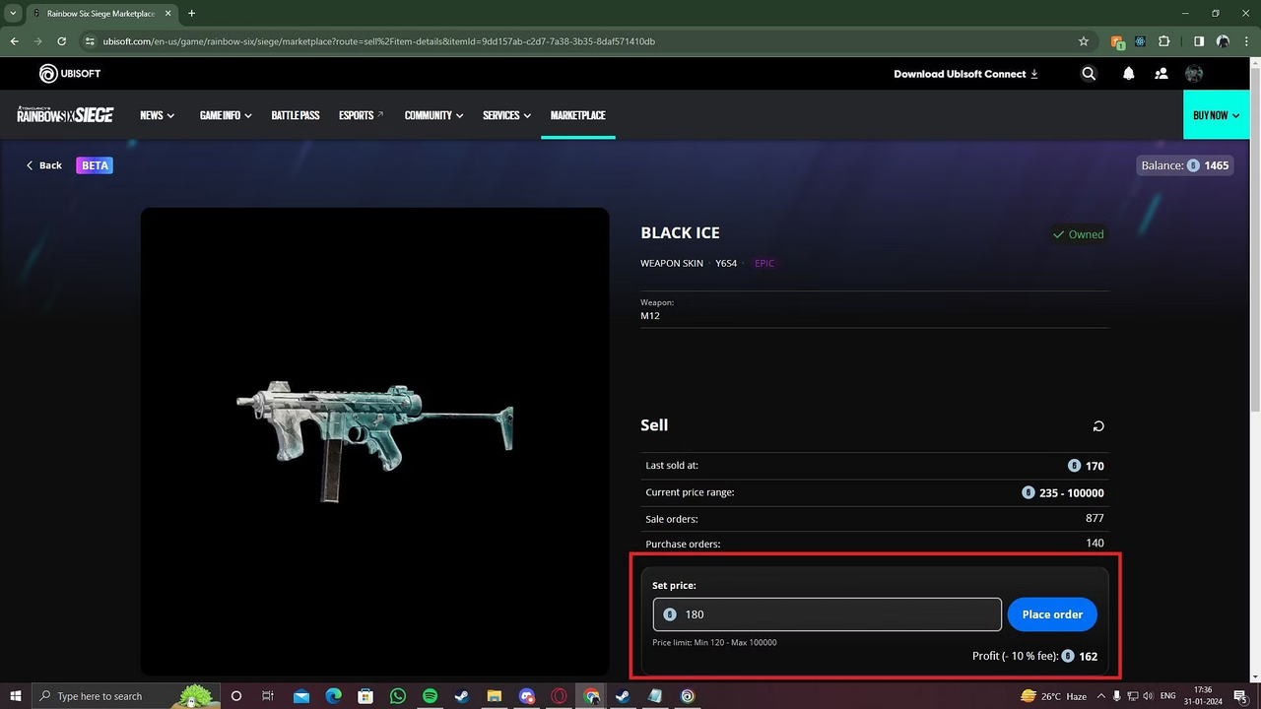1261x709 pixels.
Task: Bookmark this page with star icon
Action: tap(1084, 41)
